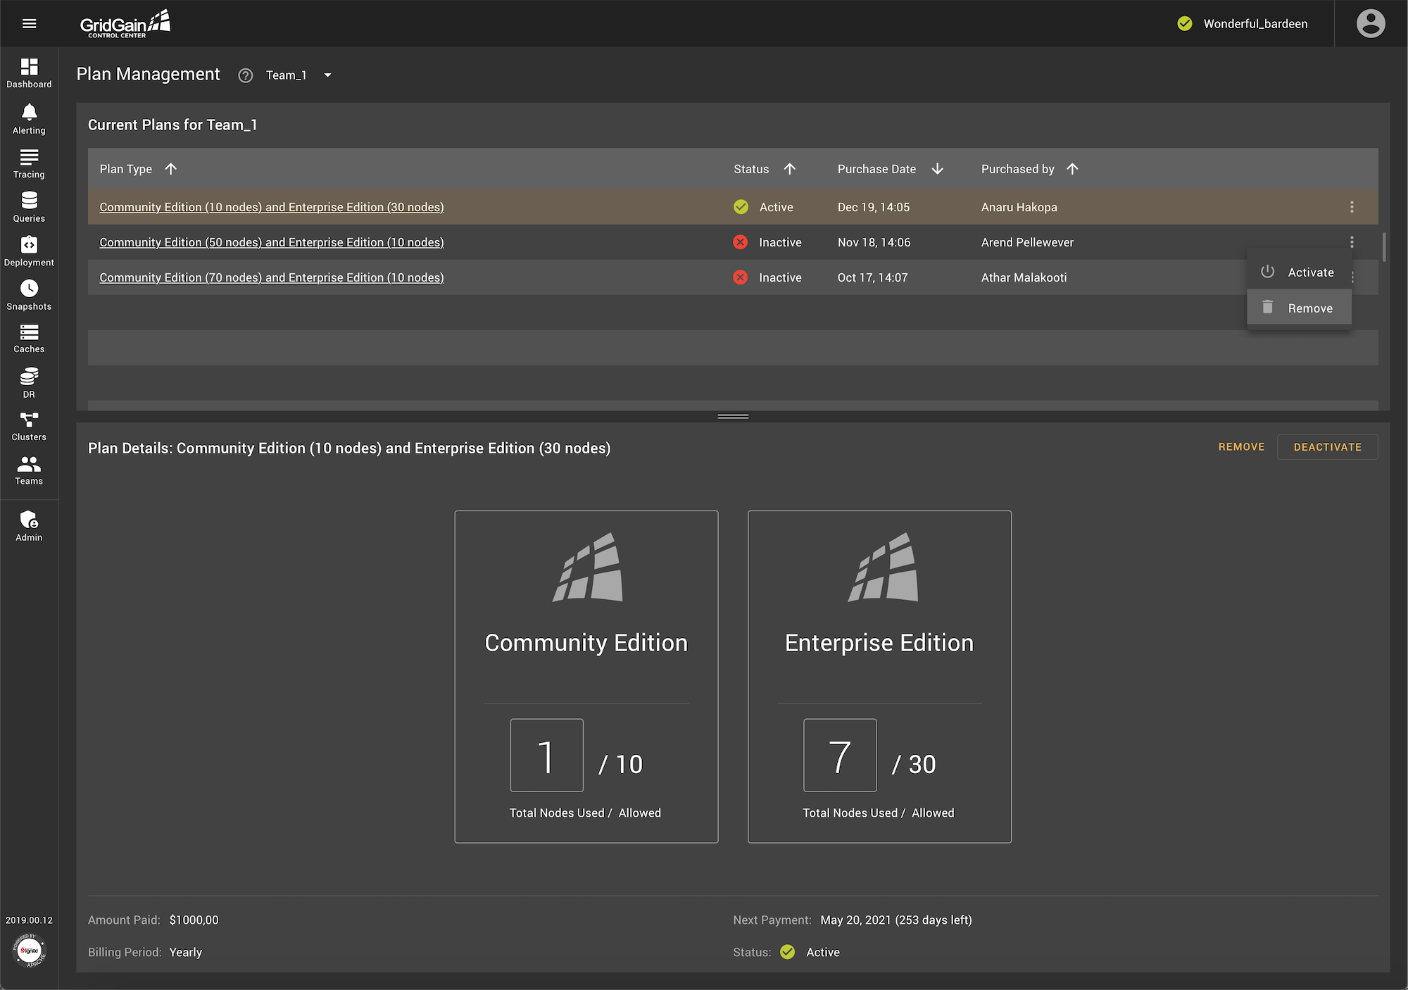Open the 70 nodes Community Edition plan link
Image resolution: width=1408 pixels, height=990 pixels.
click(x=272, y=277)
